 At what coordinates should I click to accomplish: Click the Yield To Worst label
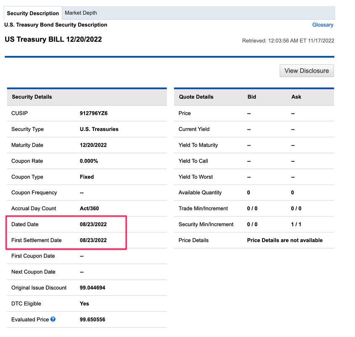tap(196, 177)
